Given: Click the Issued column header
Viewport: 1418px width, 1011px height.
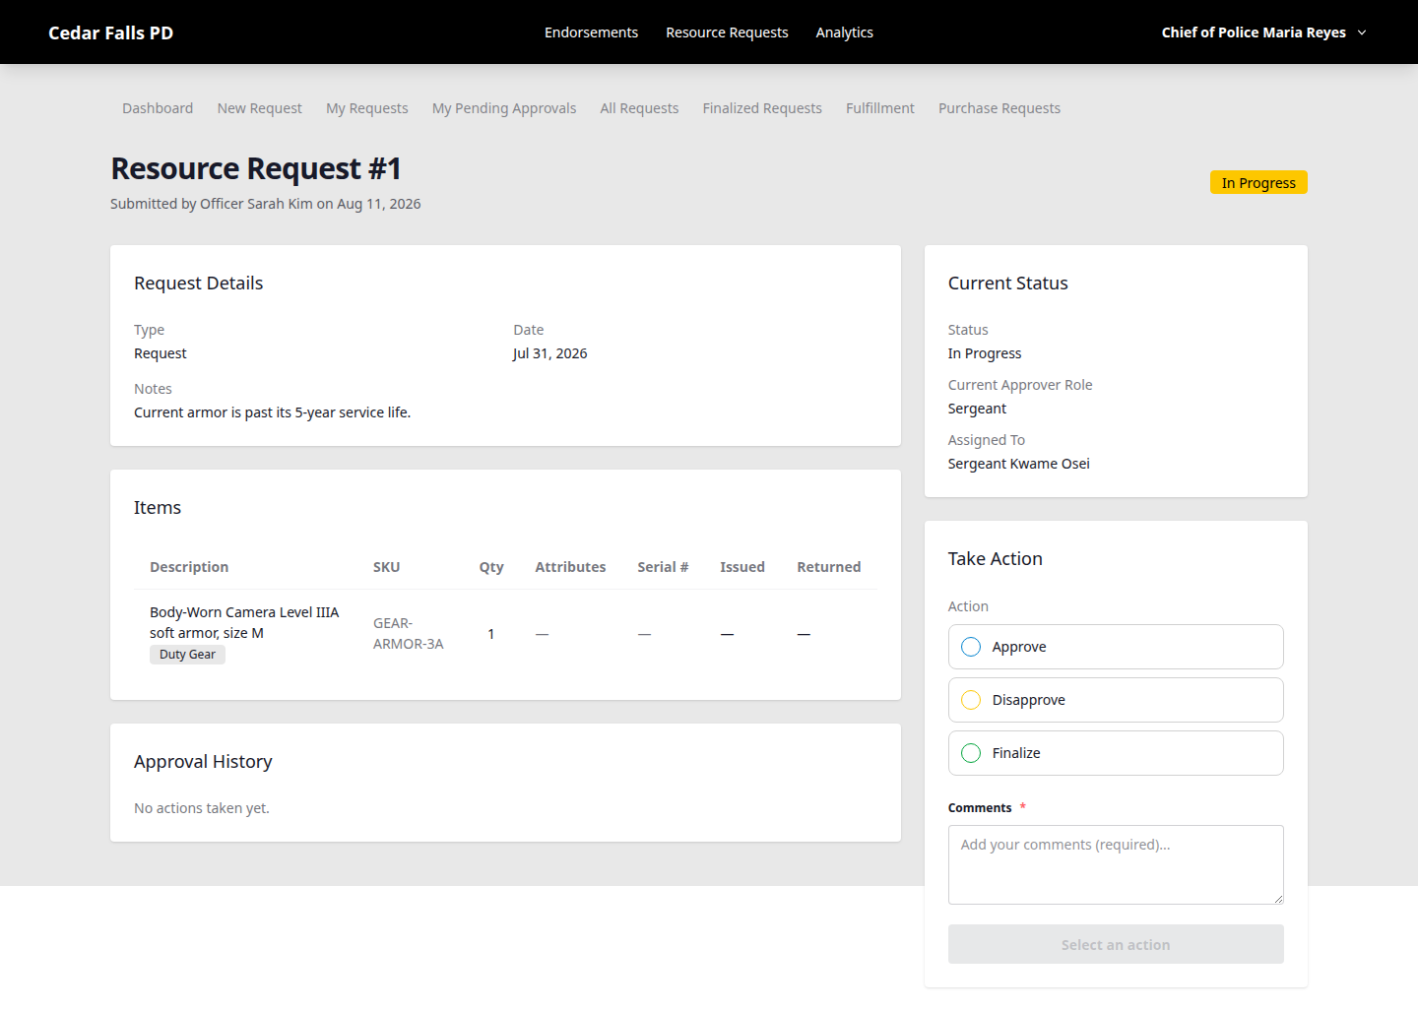Looking at the screenshot, I should [742, 567].
